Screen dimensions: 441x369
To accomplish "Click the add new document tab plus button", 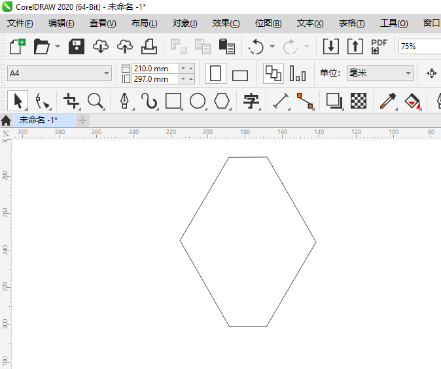I will click(82, 120).
